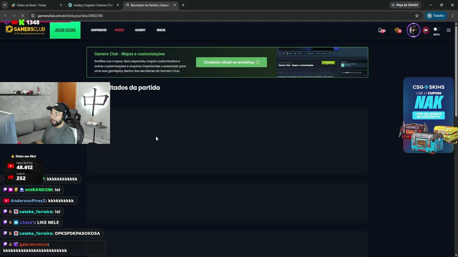Open the MISSÕES menu
Viewport: 458px width, 257px height.
tap(120, 30)
